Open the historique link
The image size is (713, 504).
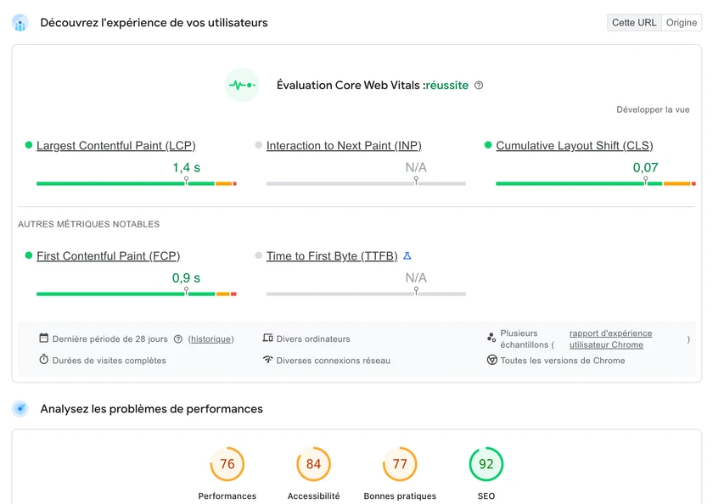point(211,339)
